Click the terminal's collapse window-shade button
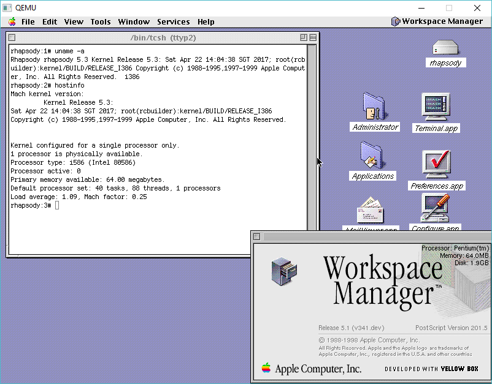 [x=313, y=37]
